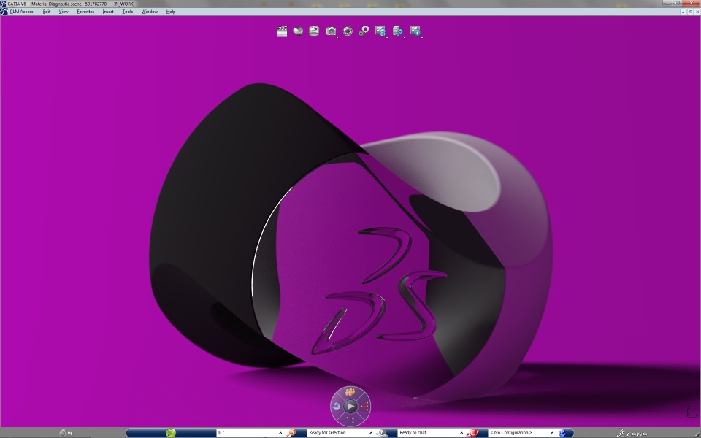
Task: Open the Edit menu
Action: pos(47,12)
